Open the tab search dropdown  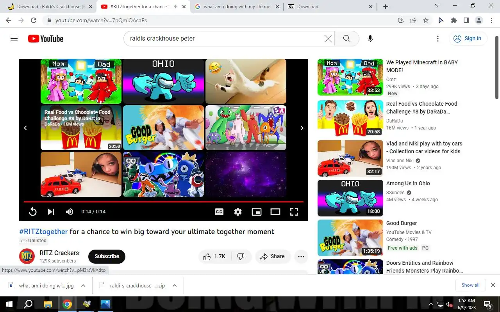coord(437,6)
